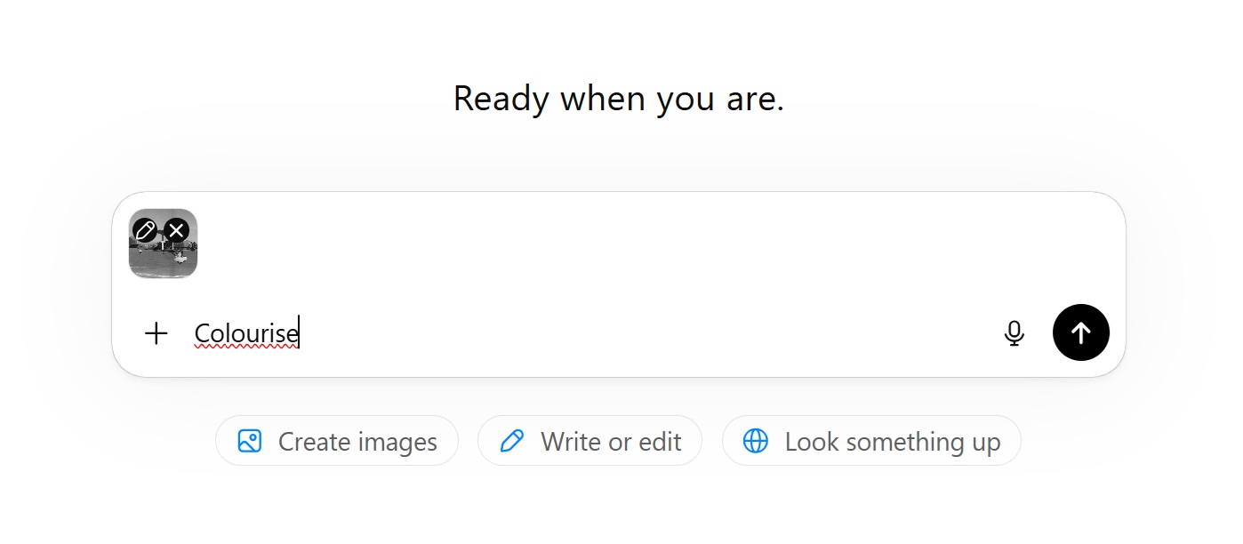Click the "Ready when you are." heading
The width and height of the screenshot is (1243, 544).
[619, 99]
